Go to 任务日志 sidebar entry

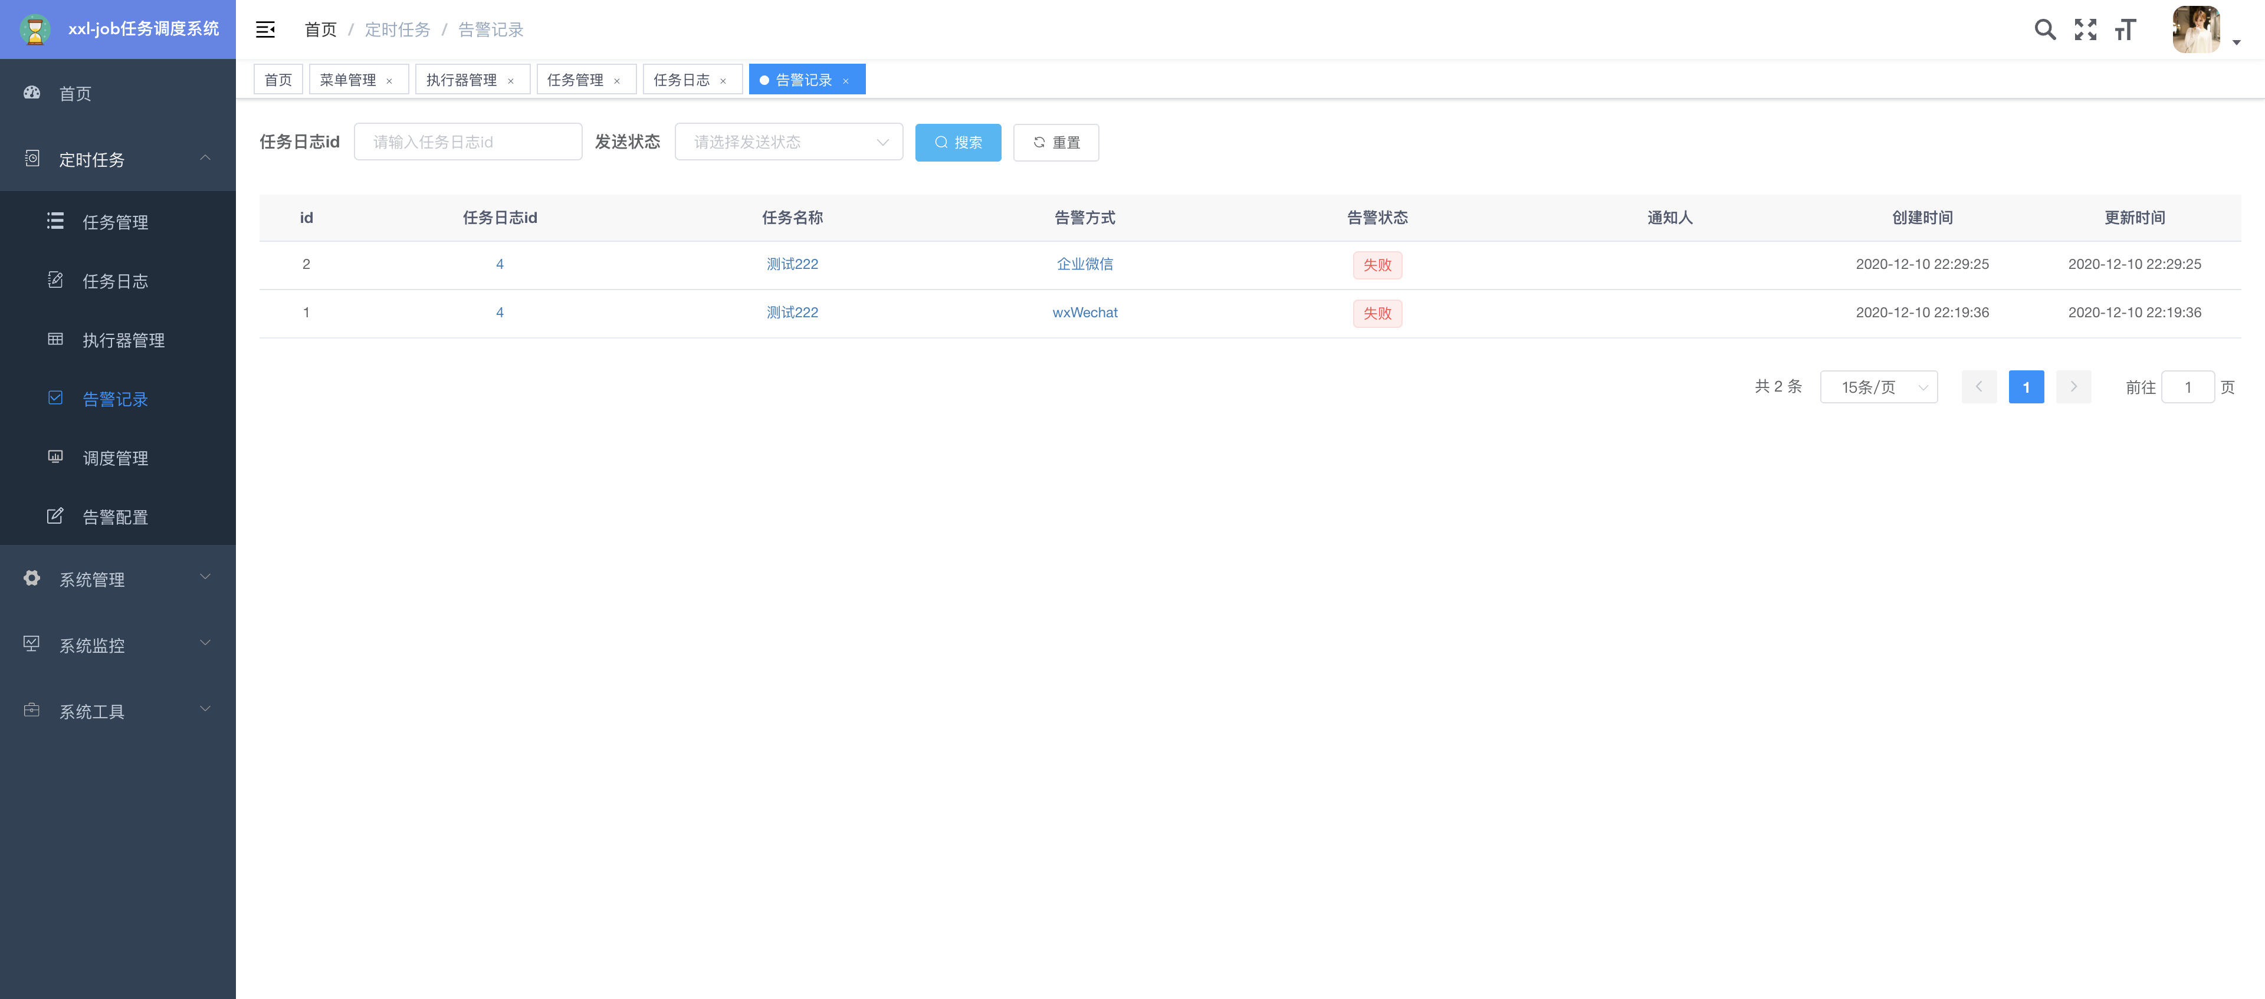[115, 281]
